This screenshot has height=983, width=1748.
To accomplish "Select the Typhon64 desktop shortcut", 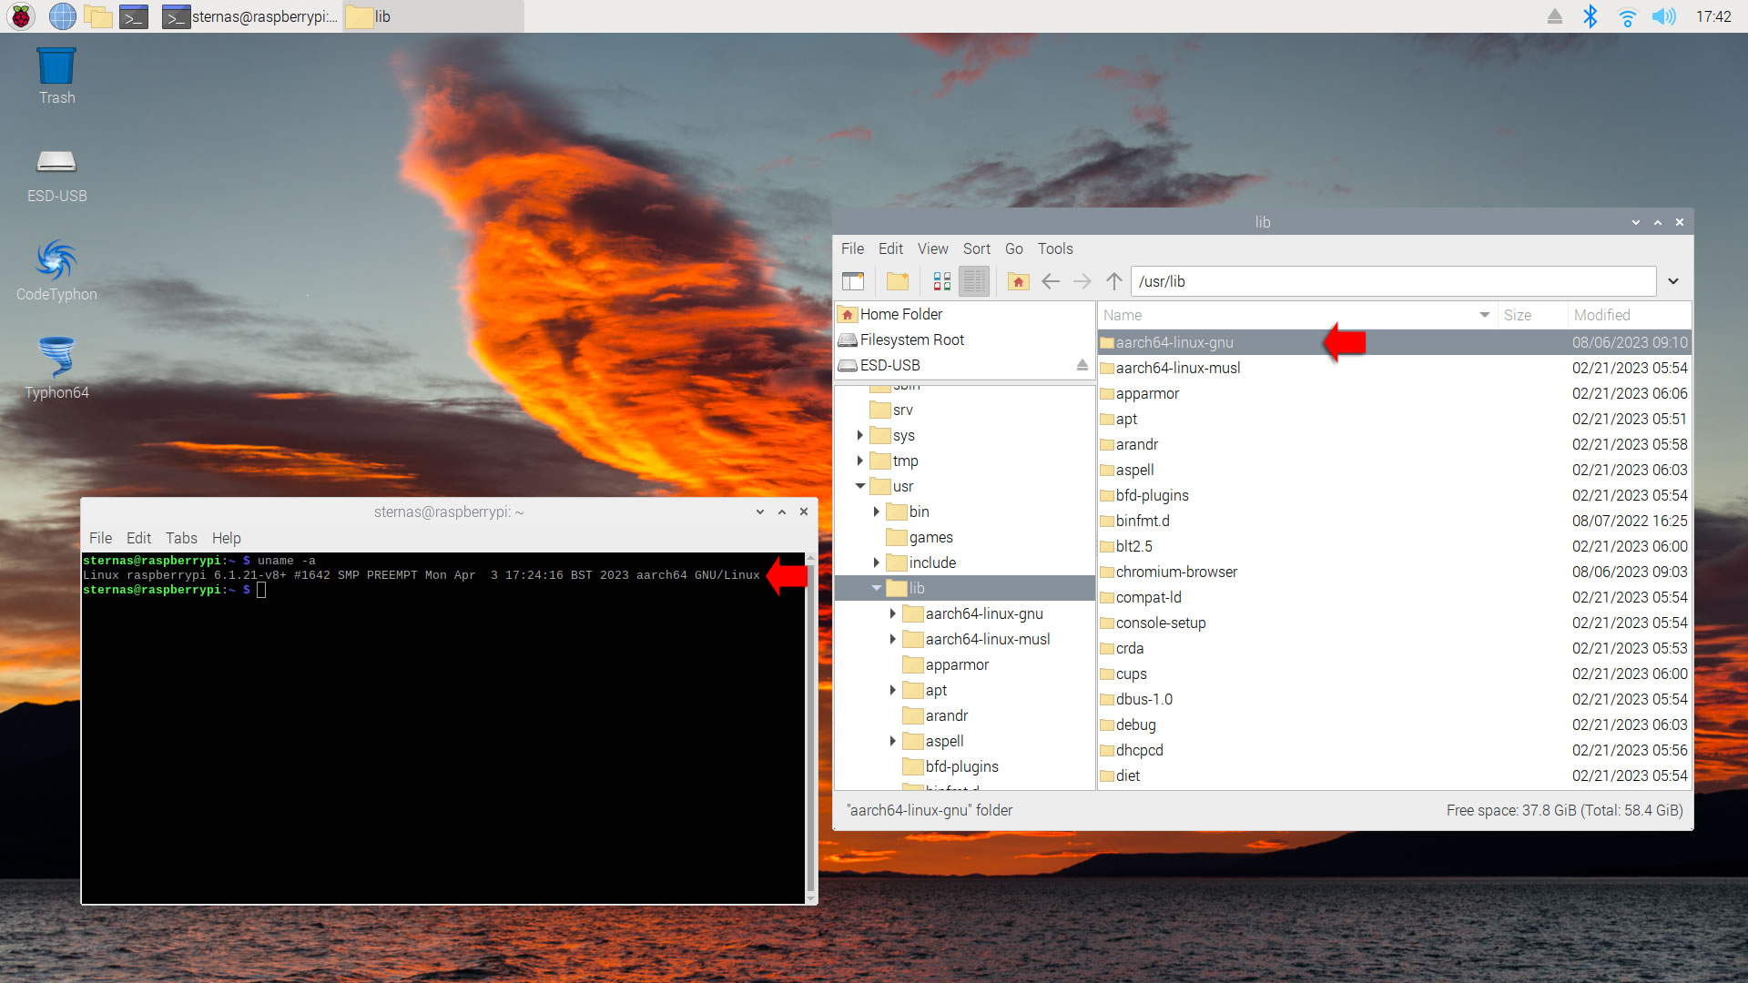I will (56, 369).
